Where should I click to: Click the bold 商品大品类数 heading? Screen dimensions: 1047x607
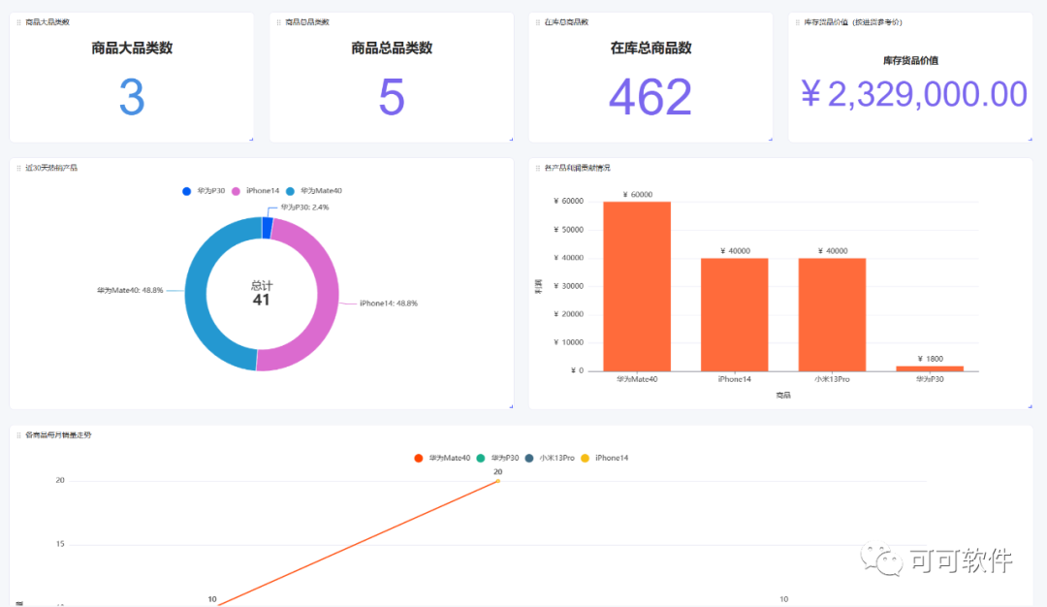132,48
